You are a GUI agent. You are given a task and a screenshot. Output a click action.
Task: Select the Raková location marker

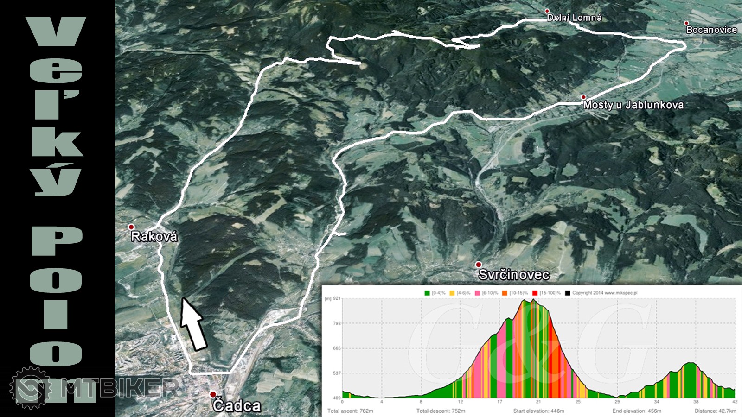(131, 227)
